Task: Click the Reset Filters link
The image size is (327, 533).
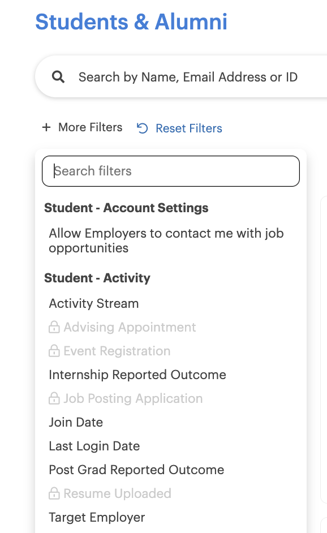Action: (188, 128)
